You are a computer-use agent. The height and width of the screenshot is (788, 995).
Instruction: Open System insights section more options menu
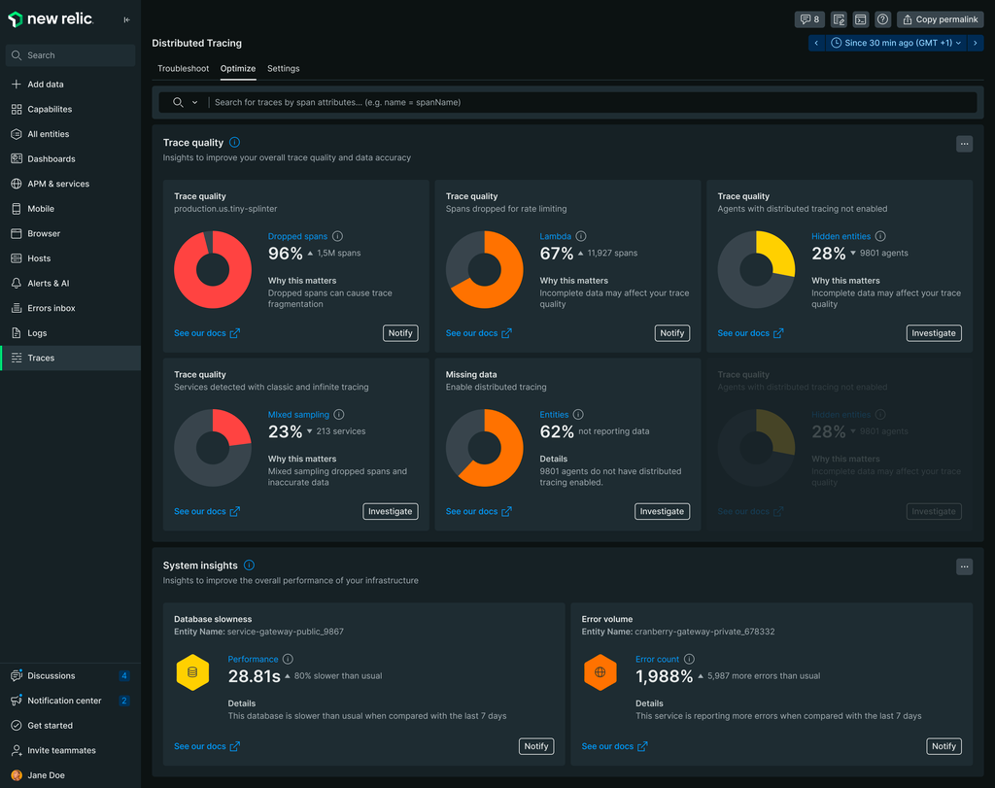964,566
